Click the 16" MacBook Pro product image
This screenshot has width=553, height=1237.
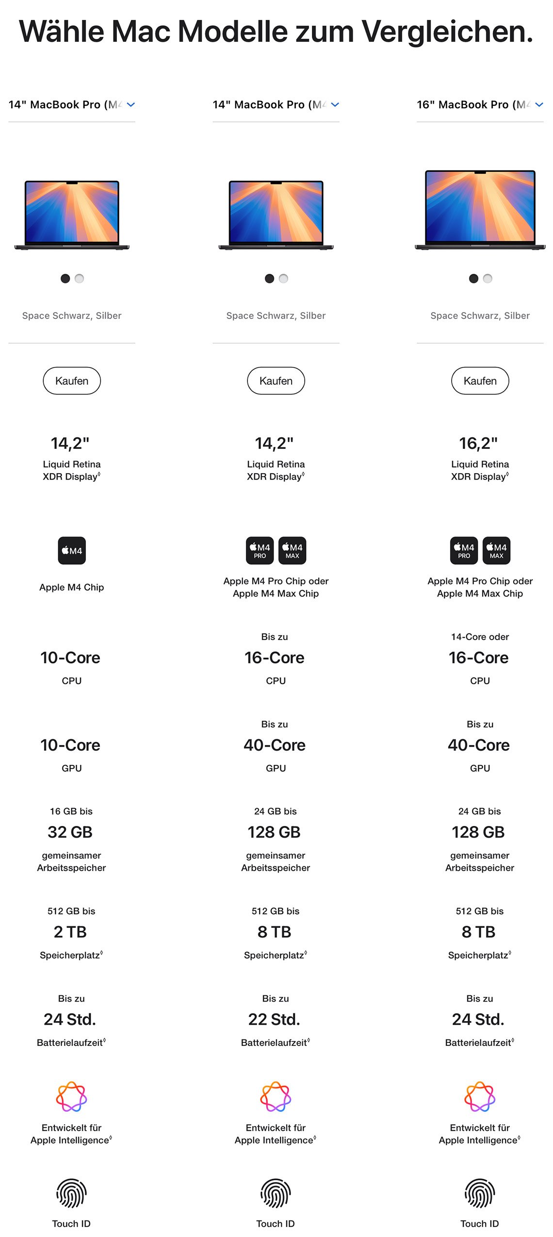point(480,210)
